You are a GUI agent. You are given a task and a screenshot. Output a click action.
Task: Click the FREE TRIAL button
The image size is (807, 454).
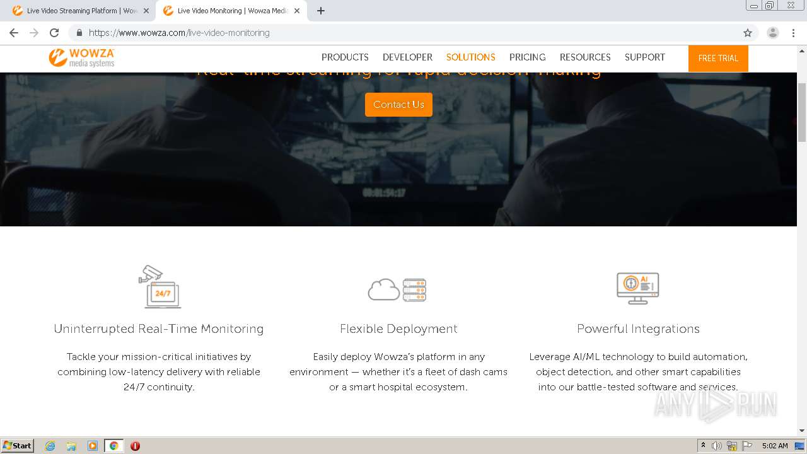[718, 58]
